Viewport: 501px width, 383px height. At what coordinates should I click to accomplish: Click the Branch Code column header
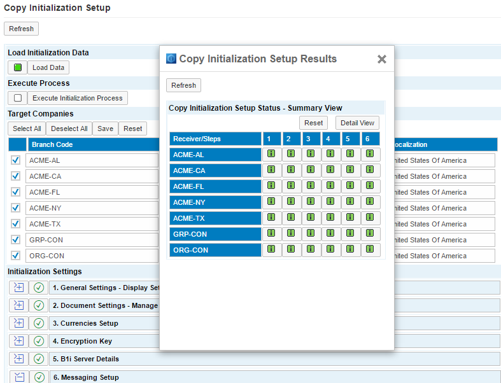(92, 144)
